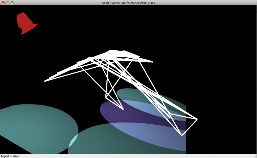The width and height of the screenshot is (257, 158).
Task: Select the wireframe's upper right pointed tip
Action: click(152, 61)
